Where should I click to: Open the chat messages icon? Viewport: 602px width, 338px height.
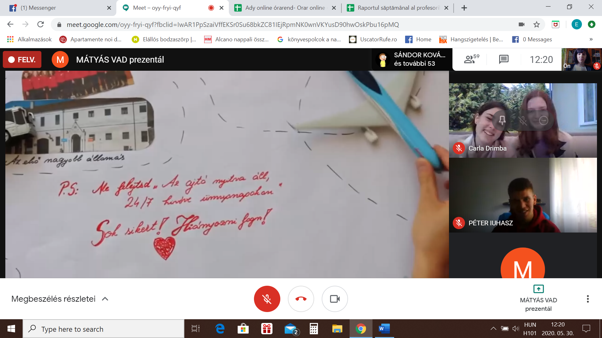pyautogui.click(x=504, y=59)
